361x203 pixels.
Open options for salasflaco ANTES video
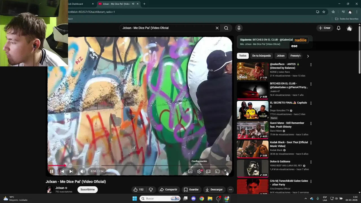(311, 65)
